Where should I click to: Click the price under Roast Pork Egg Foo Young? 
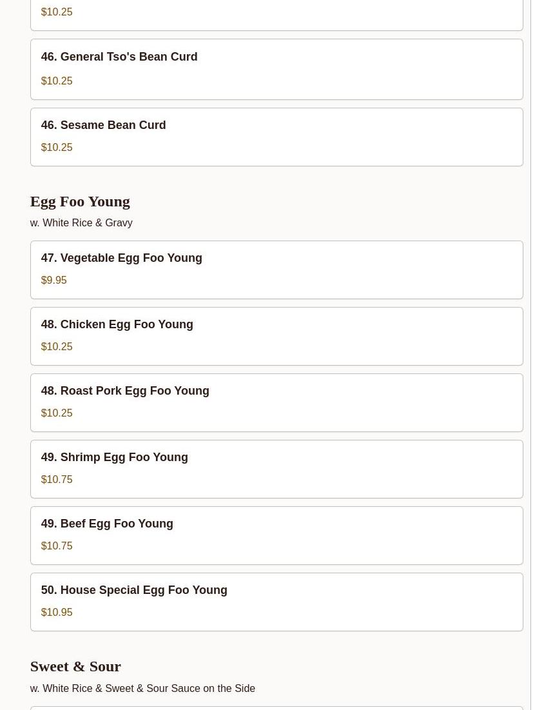coord(57,413)
